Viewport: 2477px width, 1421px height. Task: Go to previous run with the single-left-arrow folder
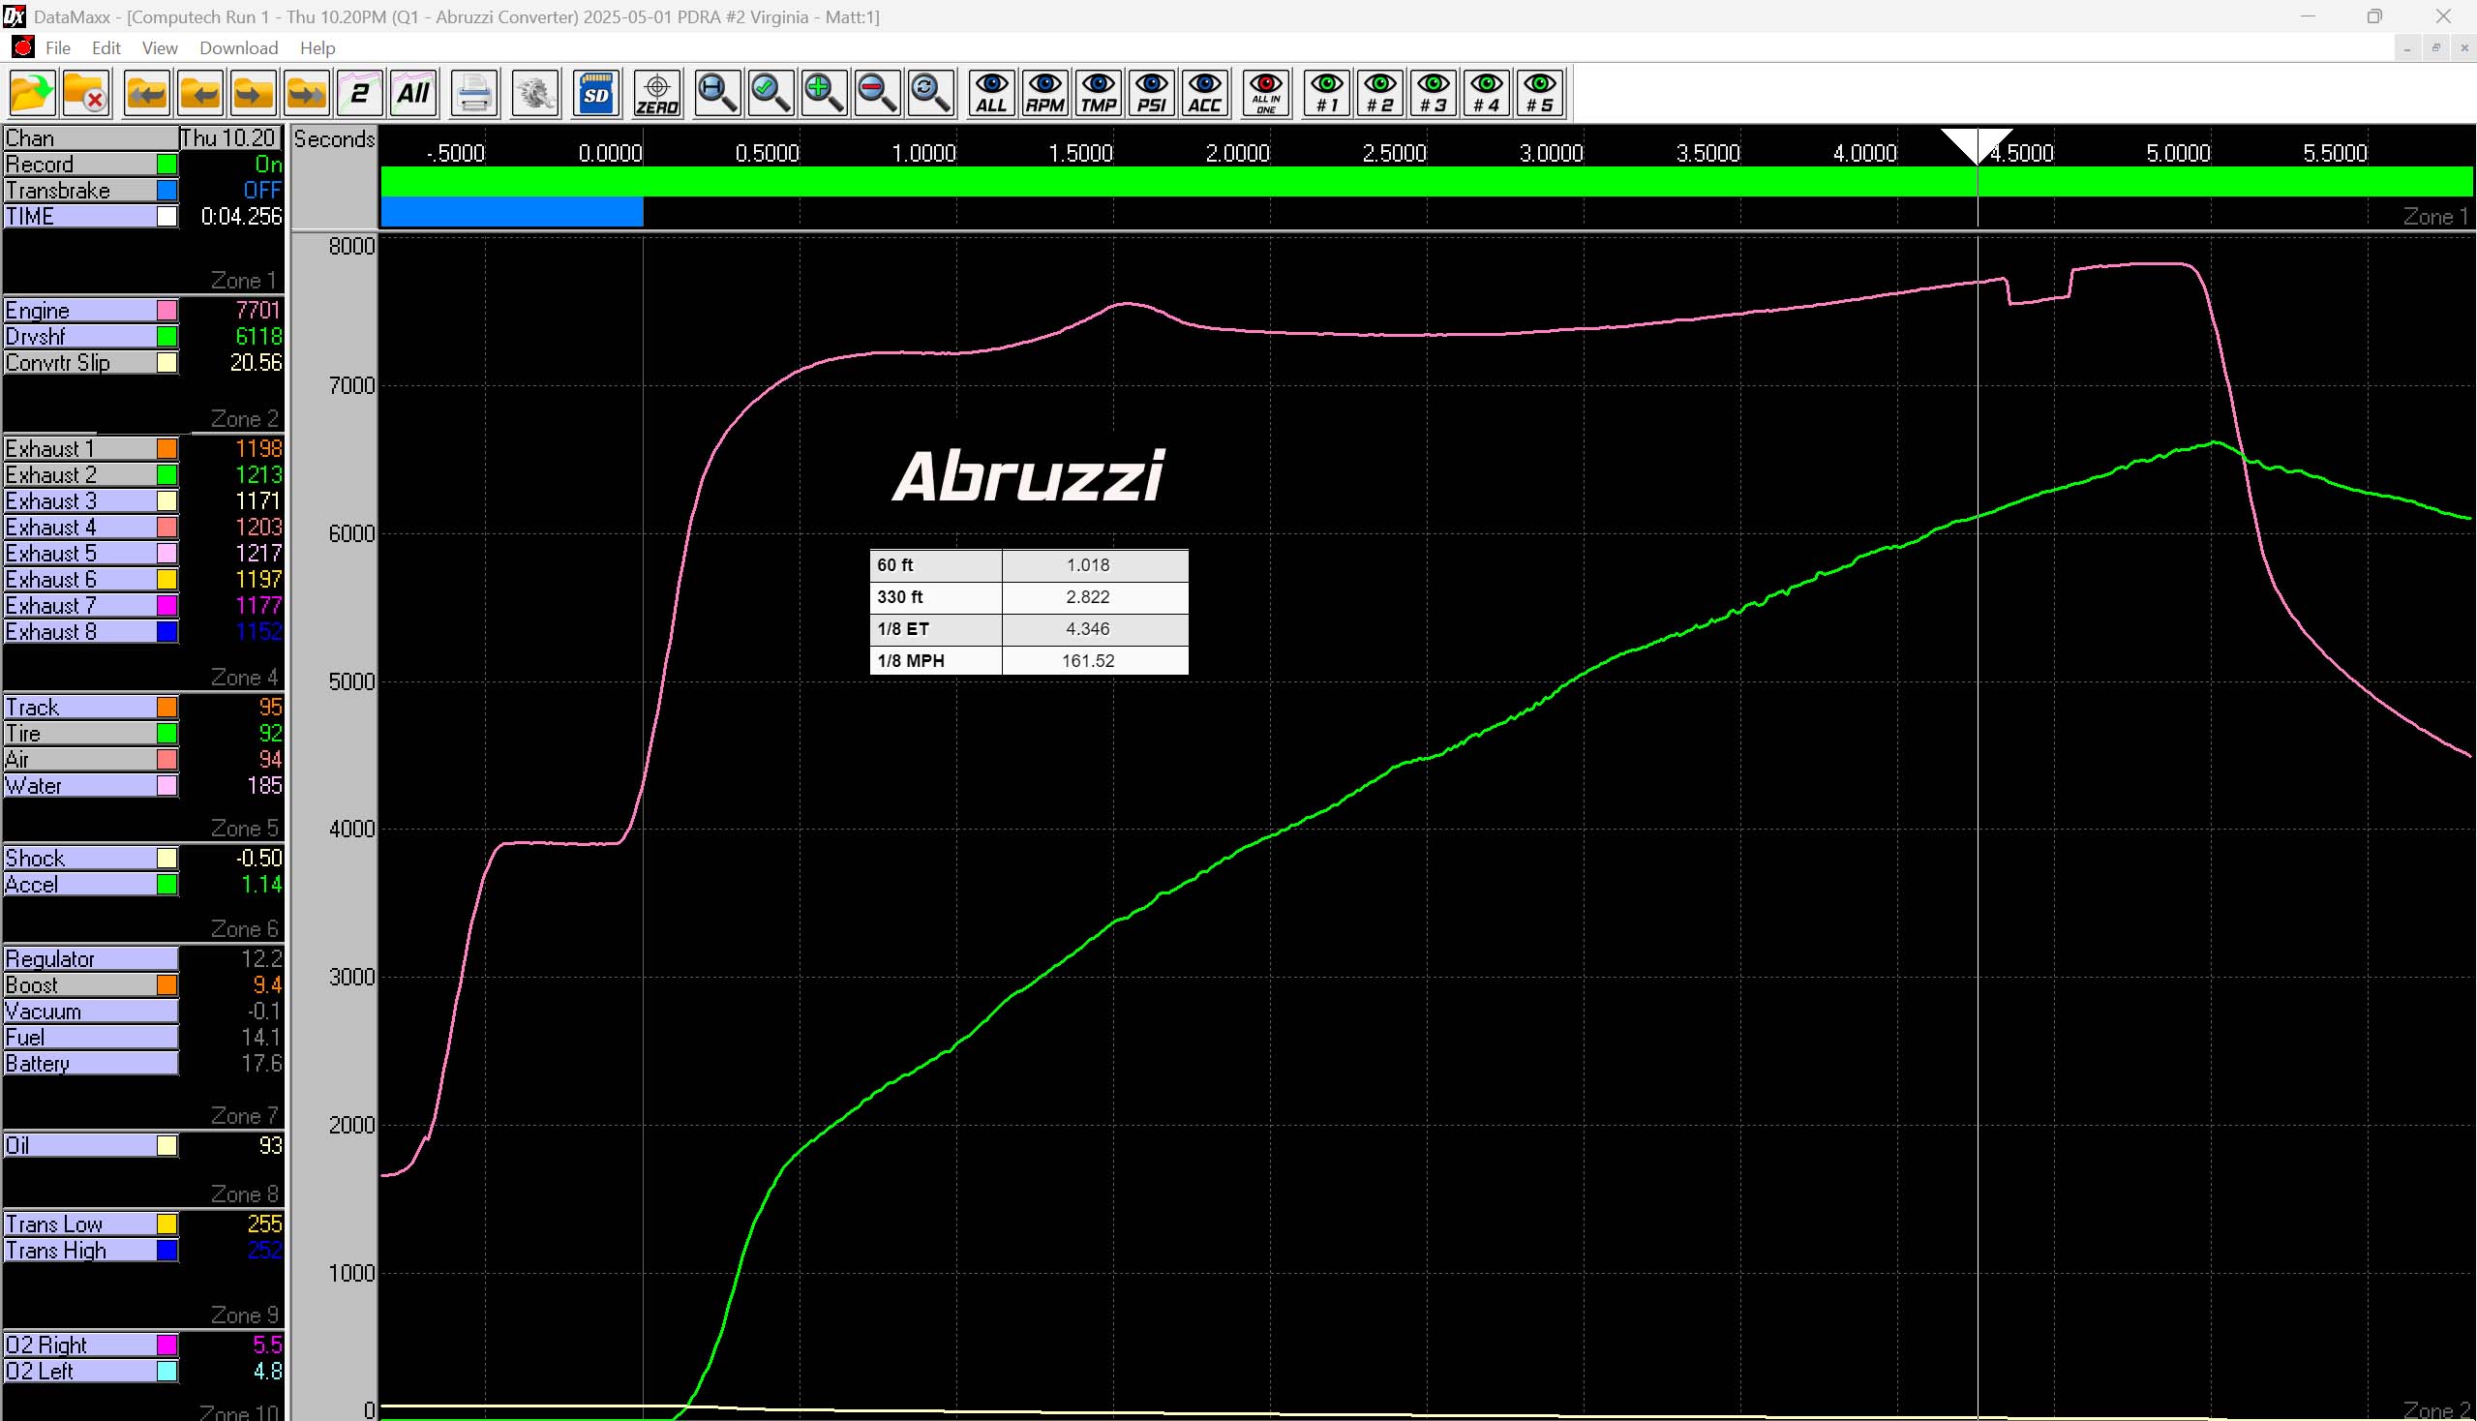point(200,94)
